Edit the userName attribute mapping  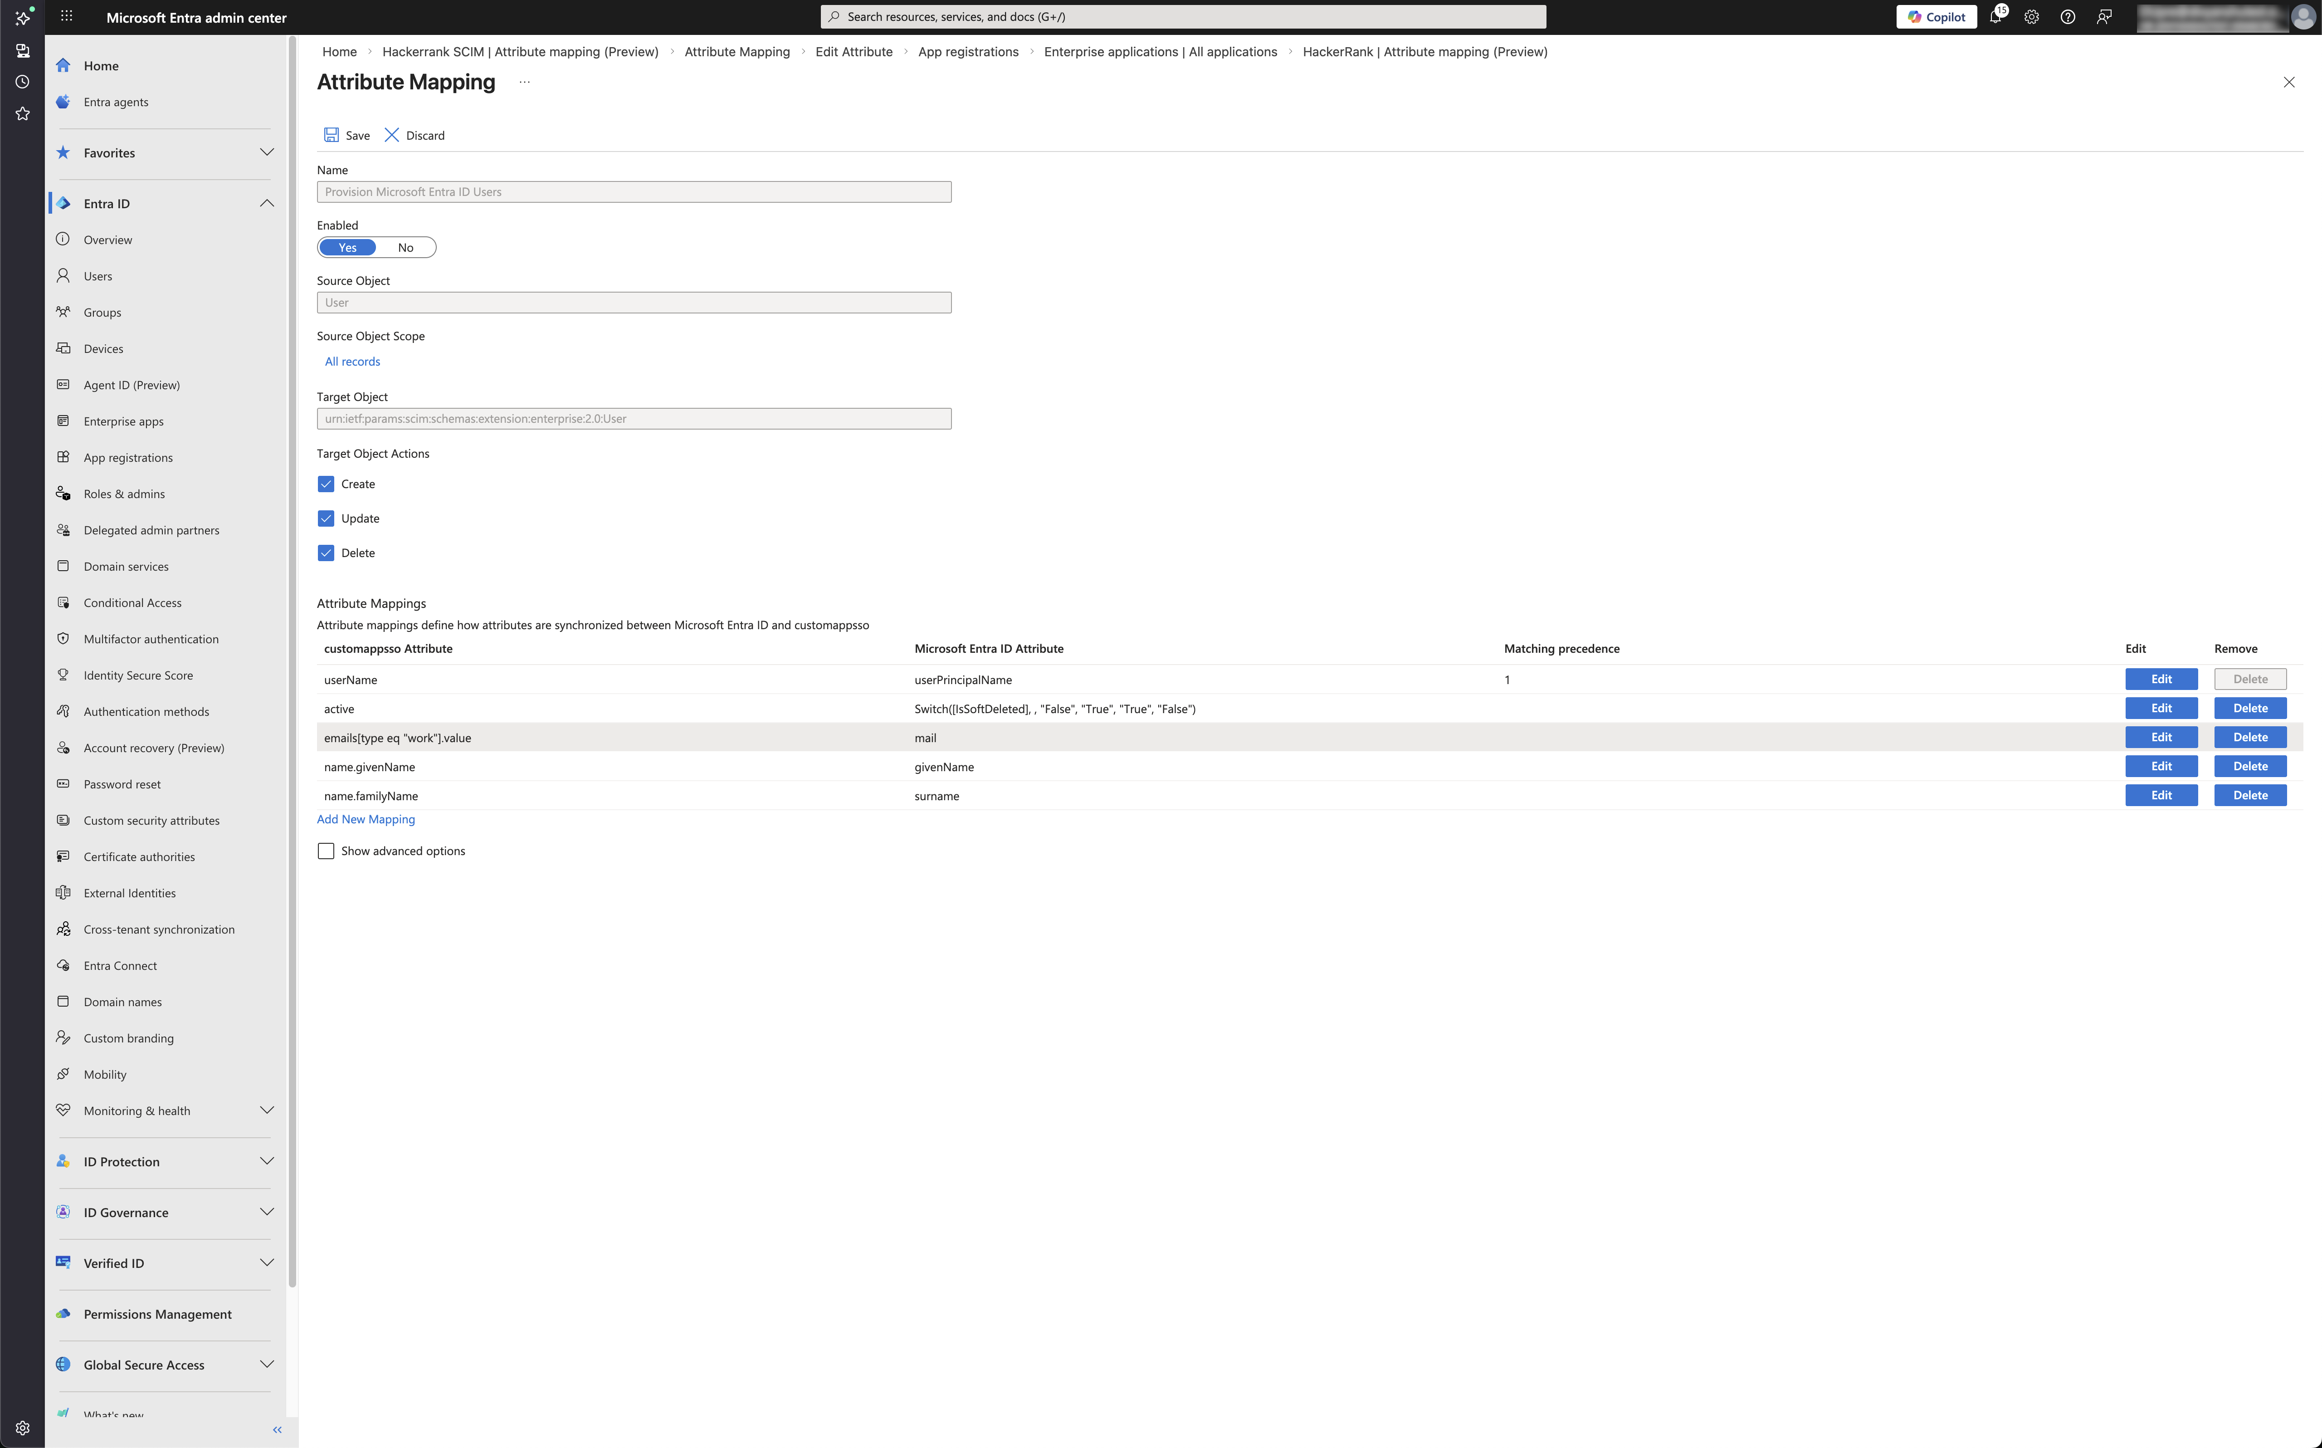2161,679
